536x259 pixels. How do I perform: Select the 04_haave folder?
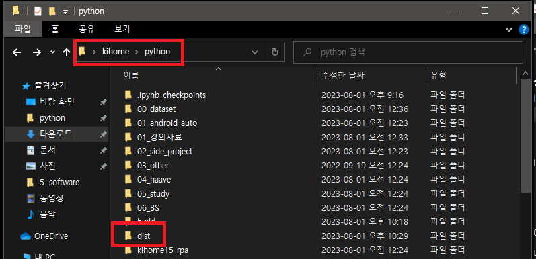click(x=154, y=180)
